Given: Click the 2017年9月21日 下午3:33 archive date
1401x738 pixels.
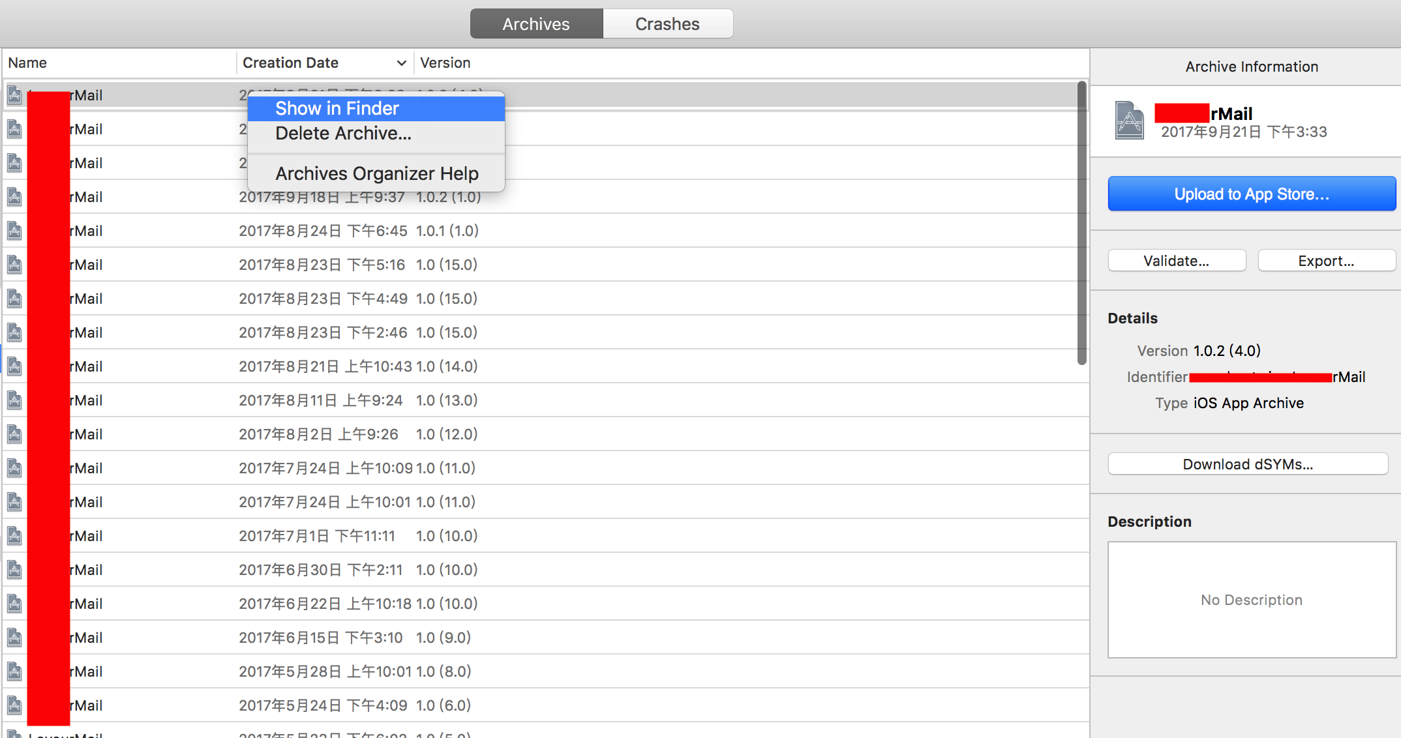Looking at the screenshot, I should (1244, 132).
